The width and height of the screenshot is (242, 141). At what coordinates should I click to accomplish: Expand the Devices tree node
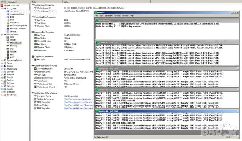point(2,81)
